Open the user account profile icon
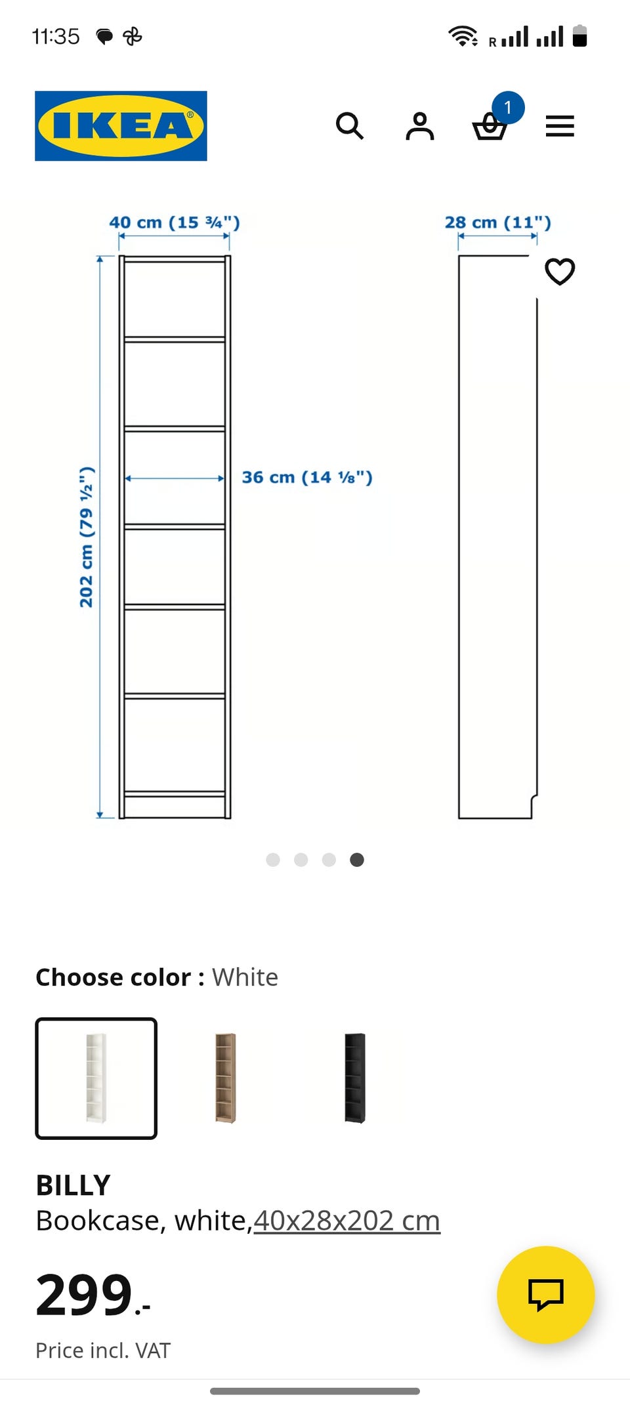 (420, 126)
